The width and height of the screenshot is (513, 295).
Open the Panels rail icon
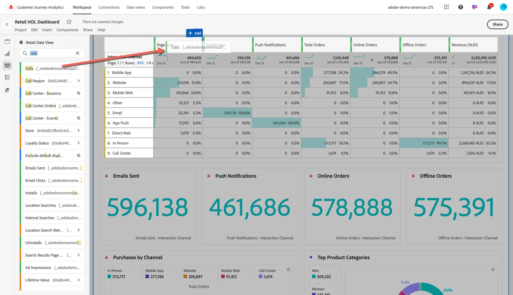pyautogui.click(x=7, y=42)
